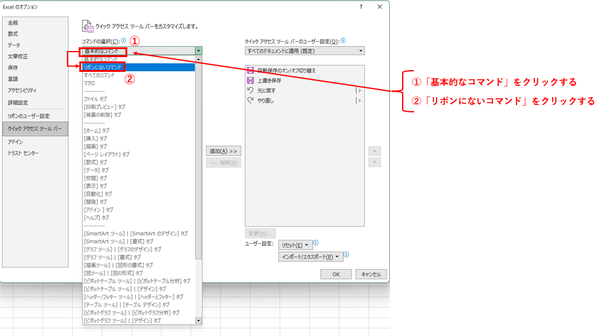Click info icon next to インポート/エクスポート button
Viewport: 597px width, 336px height.
(x=346, y=254)
